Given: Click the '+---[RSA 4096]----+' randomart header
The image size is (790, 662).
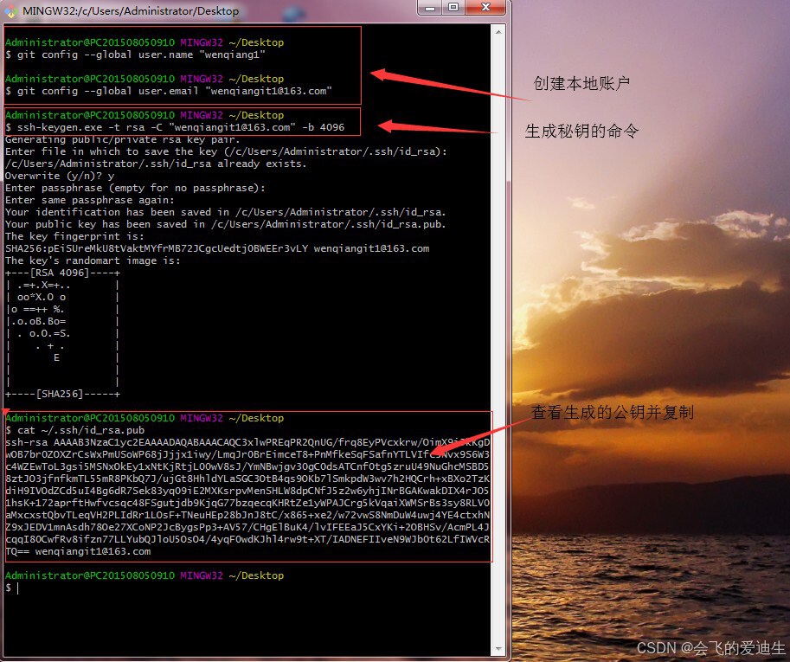Looking at the screenshot, I should 62,273.
